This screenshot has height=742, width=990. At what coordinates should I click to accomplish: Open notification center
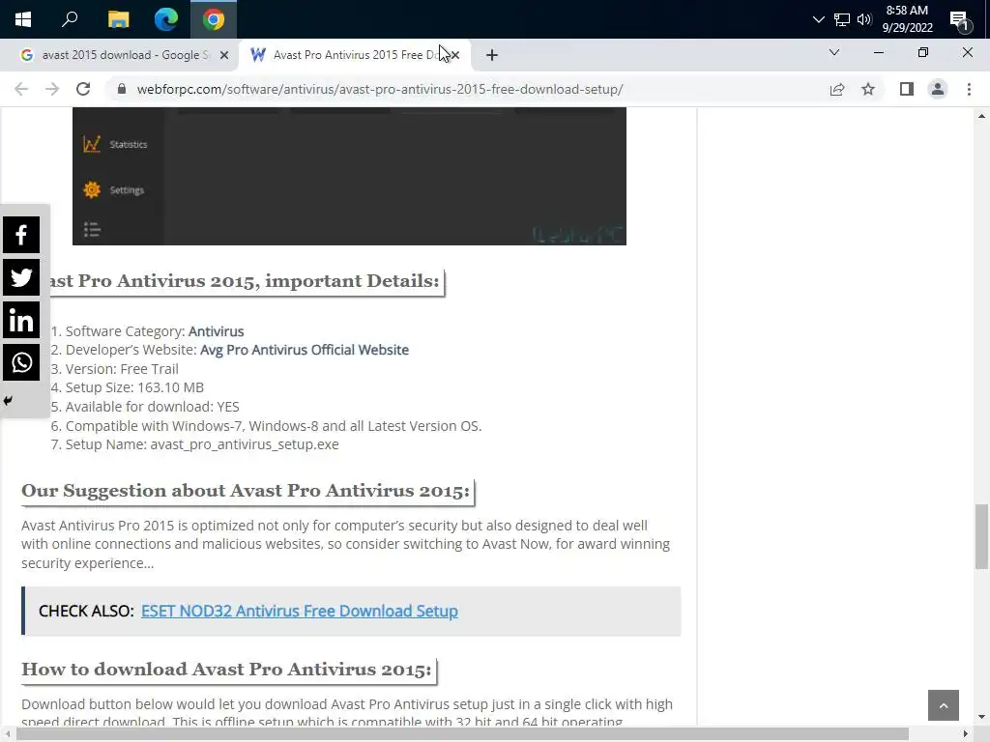click(960, 21)
